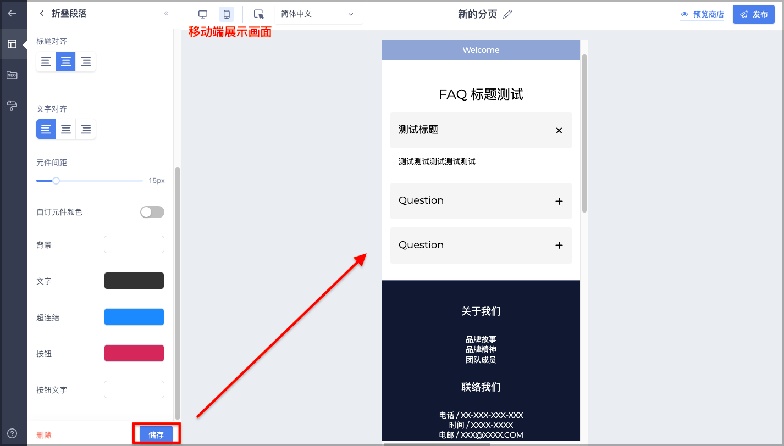Click 团队成员 in the footer
This screenshot has height=446, width=784.
[481, 360]
